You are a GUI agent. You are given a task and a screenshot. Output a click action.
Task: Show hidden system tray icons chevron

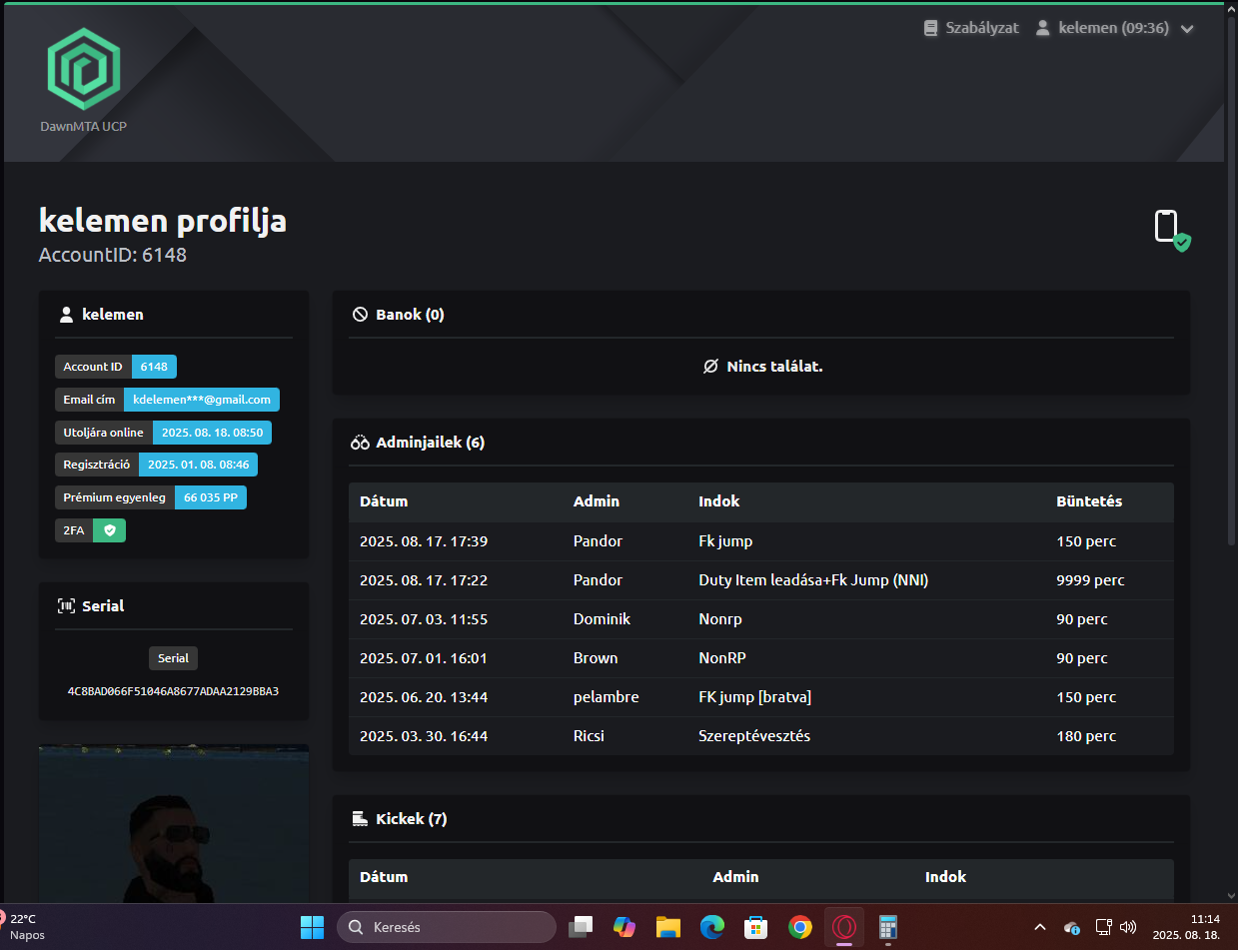[1039, 927]
